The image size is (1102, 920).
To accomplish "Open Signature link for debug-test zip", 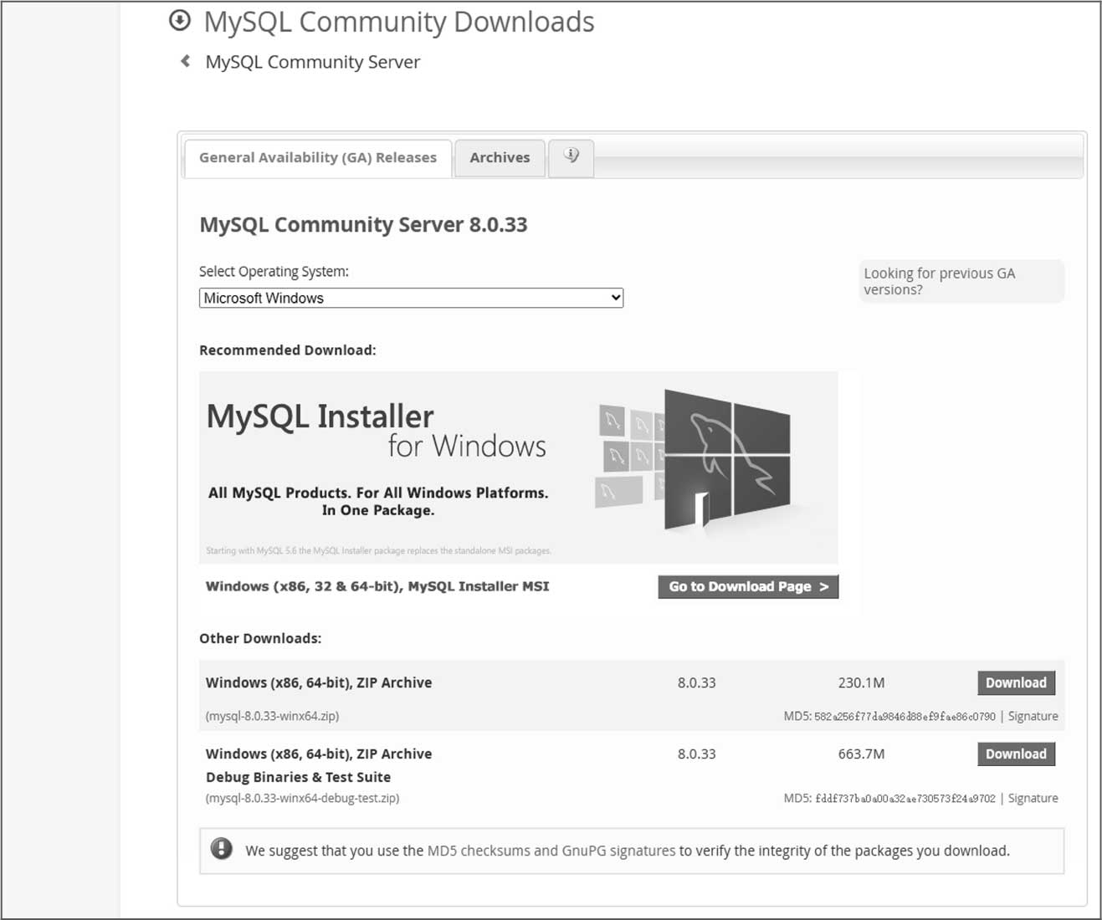I will (x=1033, y=798).
